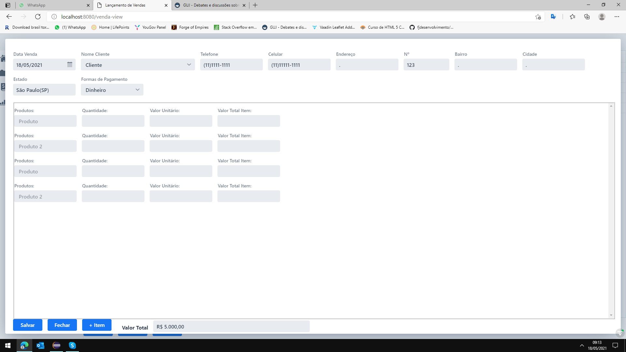Switch to the GUJ Debates tab
The width and height of the screenshot is (626, 352).
point(210,5)
